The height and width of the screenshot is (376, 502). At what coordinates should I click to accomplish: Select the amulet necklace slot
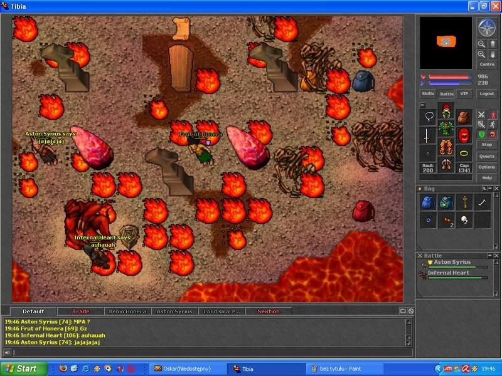pos(428,117)
